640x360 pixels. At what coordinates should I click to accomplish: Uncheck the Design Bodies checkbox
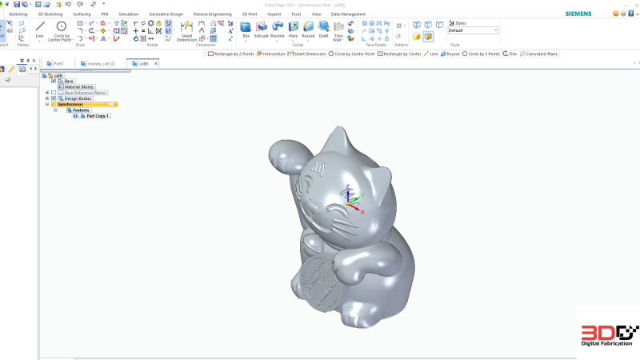tap(54, 98)
